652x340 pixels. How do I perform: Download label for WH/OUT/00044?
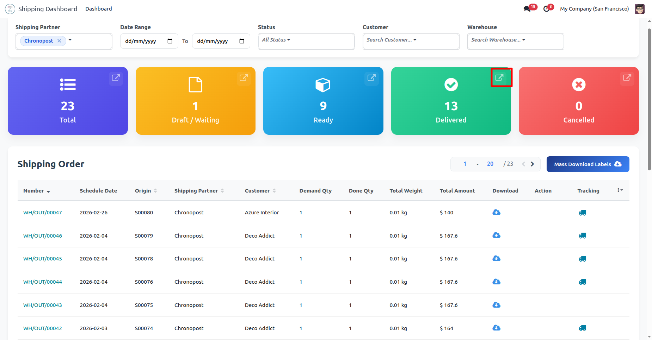click(x=496, y=282)
